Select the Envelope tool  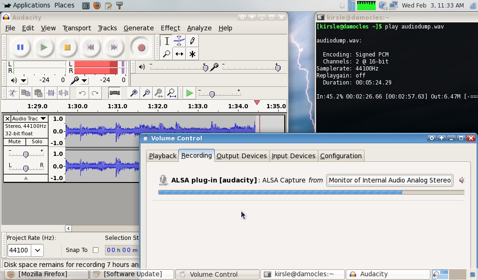pyautogui.click(x=179, y=41)
